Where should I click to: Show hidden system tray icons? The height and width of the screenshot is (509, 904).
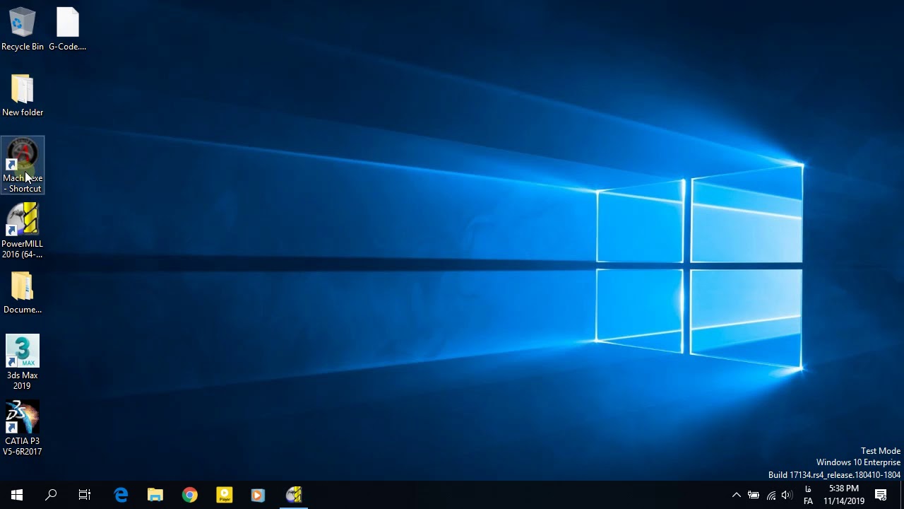736,495
